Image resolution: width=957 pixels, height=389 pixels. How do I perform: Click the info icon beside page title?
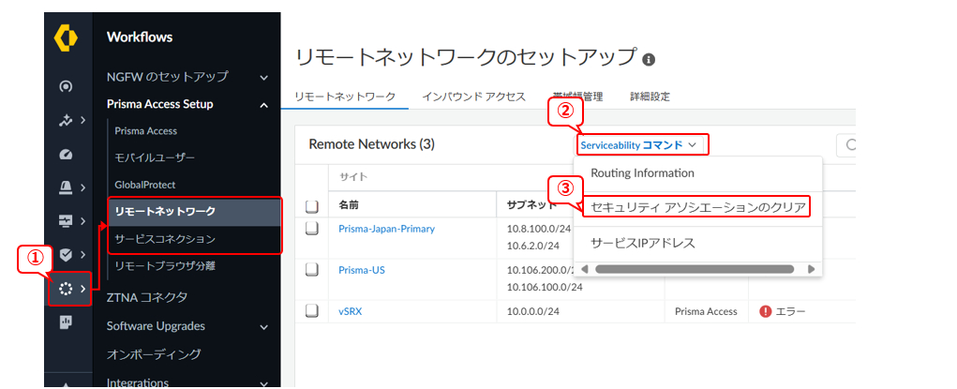click(x=649, y=59)
